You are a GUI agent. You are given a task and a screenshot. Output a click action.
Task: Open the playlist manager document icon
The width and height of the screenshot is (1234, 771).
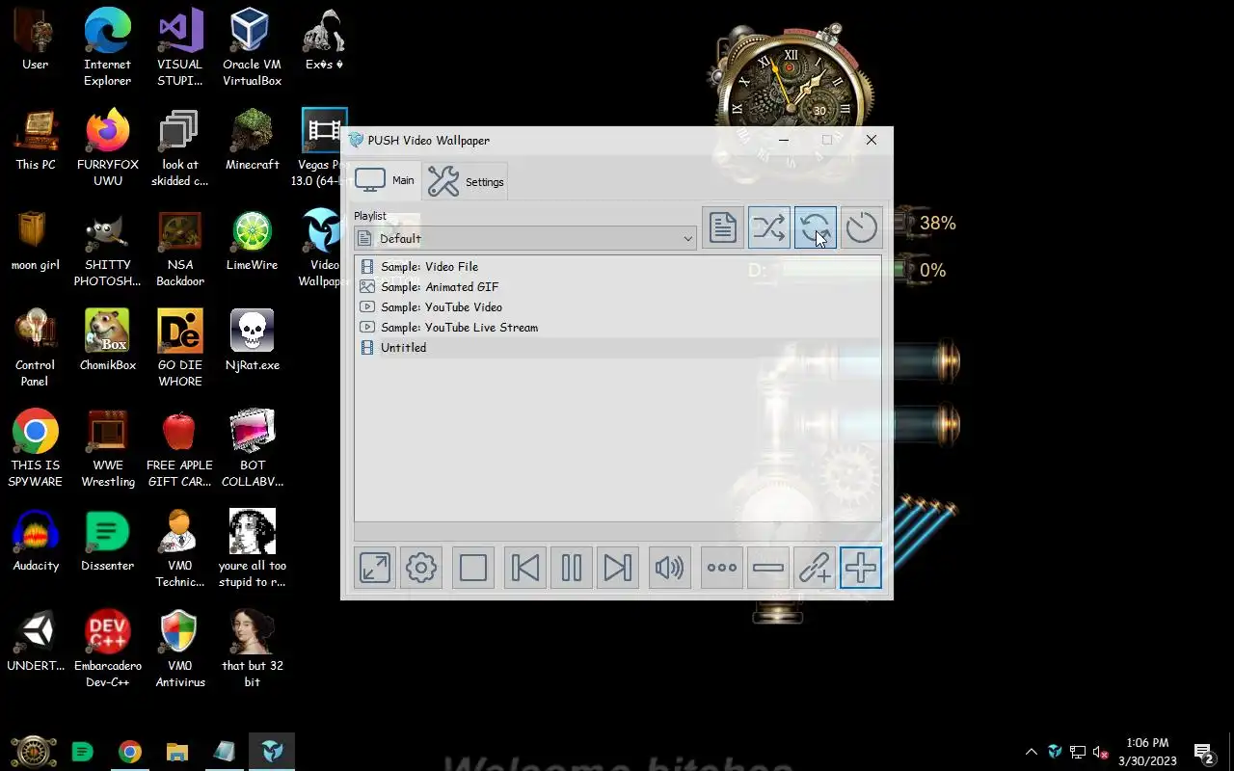pos(722,228)
